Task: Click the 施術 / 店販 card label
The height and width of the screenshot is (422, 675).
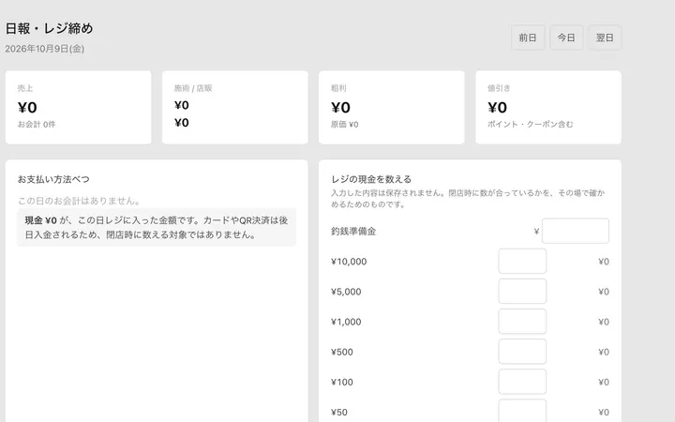Action: 193,88
